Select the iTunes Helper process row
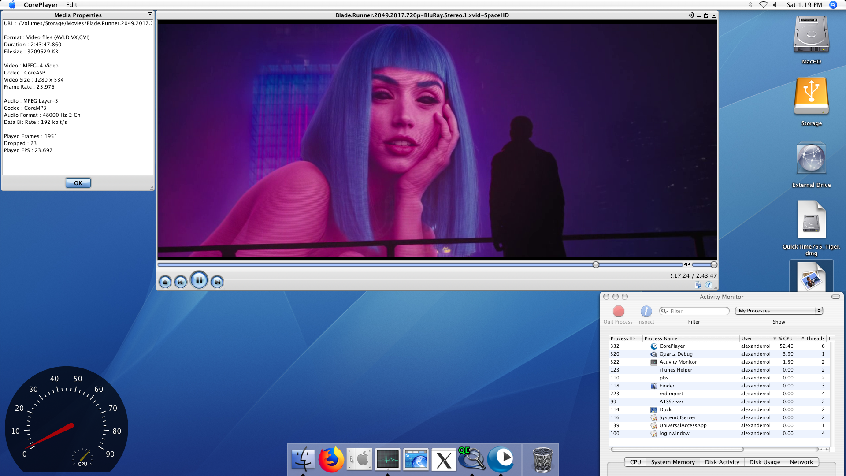This screenshot has width=846, height=476. [x=719, y=370]
